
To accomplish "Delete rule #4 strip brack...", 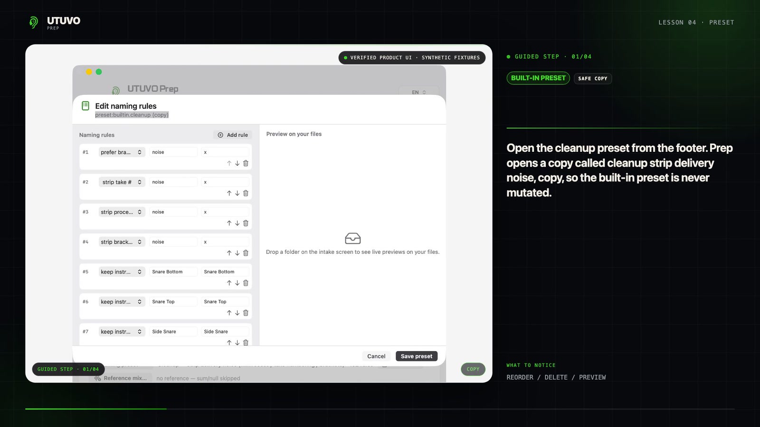I will [246, 253].
